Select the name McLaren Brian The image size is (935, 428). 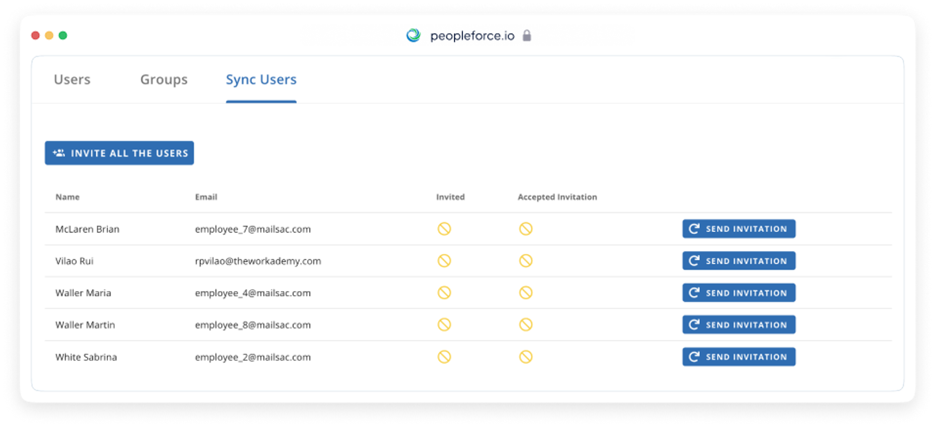tap(87, 229)
